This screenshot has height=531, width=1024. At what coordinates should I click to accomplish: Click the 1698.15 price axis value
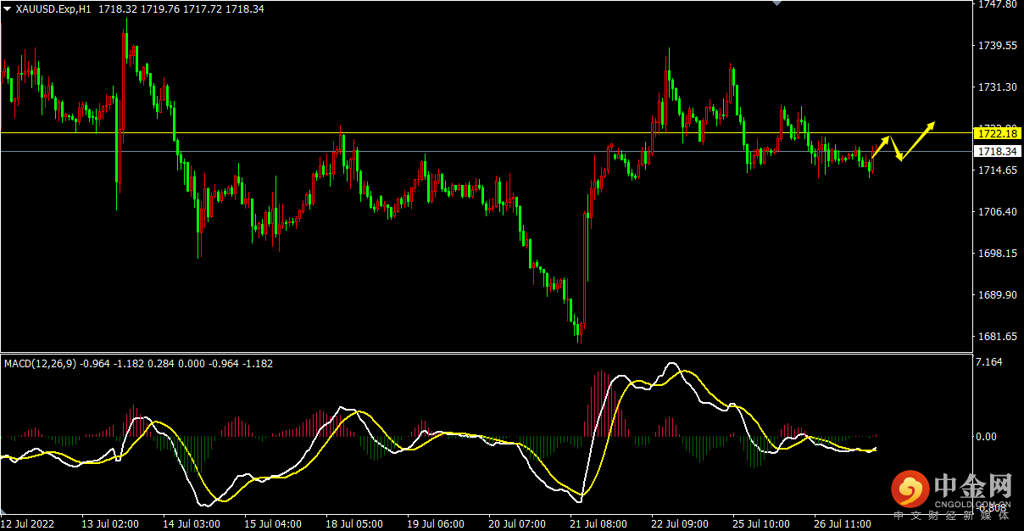(x=998, y=254)
